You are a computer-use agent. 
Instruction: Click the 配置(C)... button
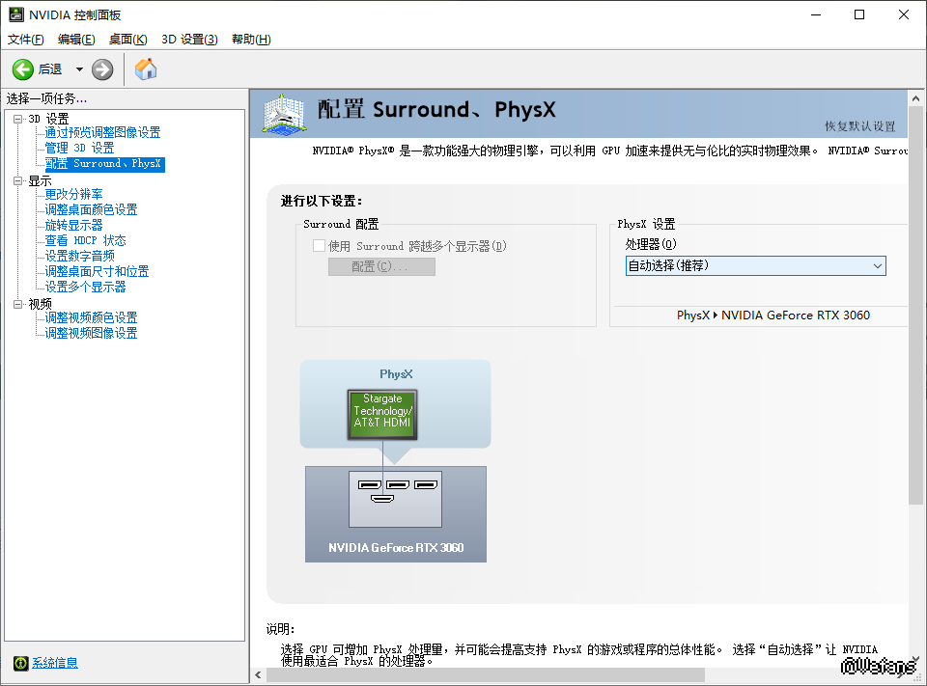[382, 266]
